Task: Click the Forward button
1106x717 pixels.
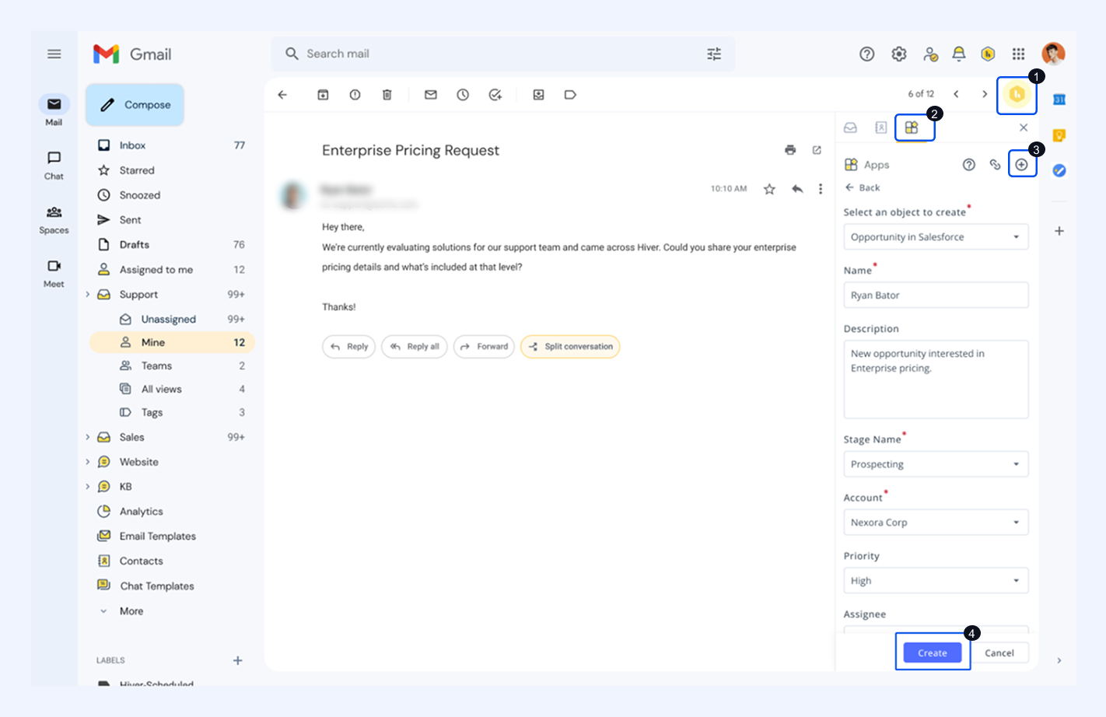Action: (x=484, y=347)
